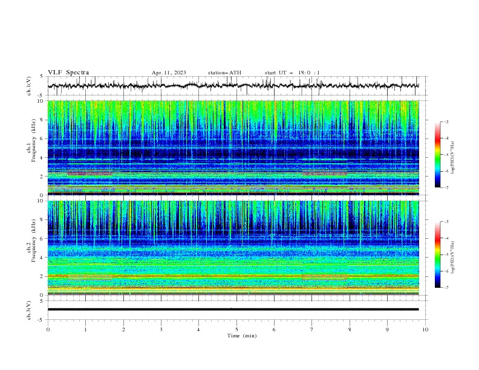Click the "-3" value on ch.1 colorbar

(446, 122)
